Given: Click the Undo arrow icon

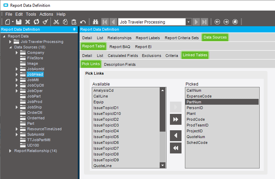Looking at the screenshot, I should coord(83,22).
